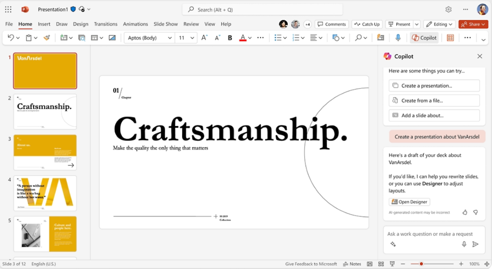Expand the font name Aptos (Body) dropdown
This screenshot has height=269, width=492.
[170, 38]
